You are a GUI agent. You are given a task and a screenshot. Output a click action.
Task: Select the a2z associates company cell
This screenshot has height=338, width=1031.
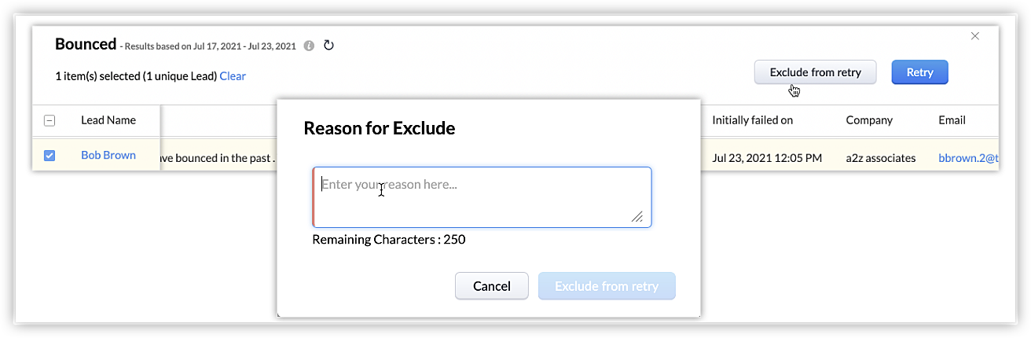pos(880,158)
